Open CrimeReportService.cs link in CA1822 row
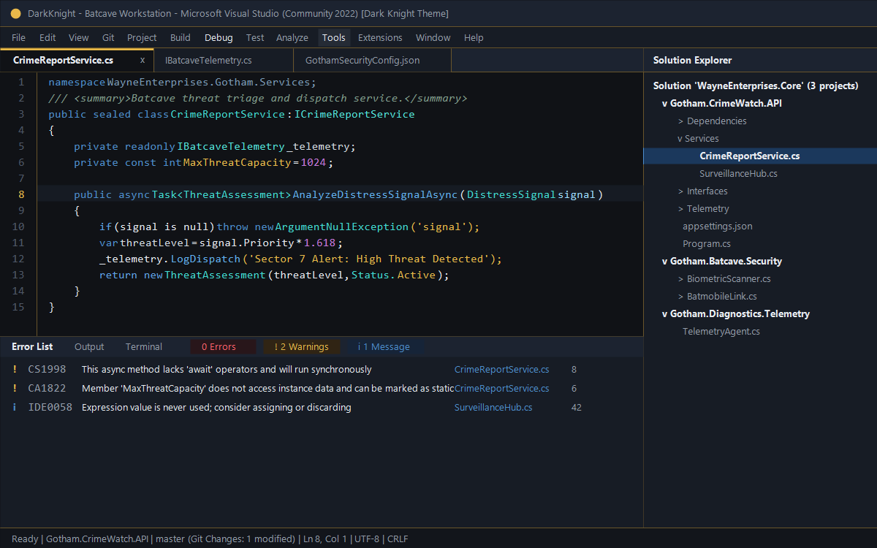 point(501,389)
